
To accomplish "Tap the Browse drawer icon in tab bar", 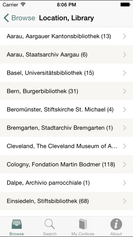I will click(17, 225).
